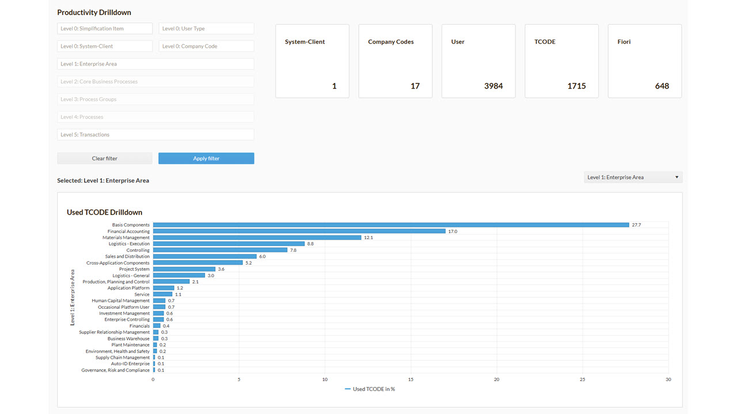Image resolution: width=737 pixels, height=414 pixels.
Task: Click the Application Platform label
Action: (x=128, y=288)
